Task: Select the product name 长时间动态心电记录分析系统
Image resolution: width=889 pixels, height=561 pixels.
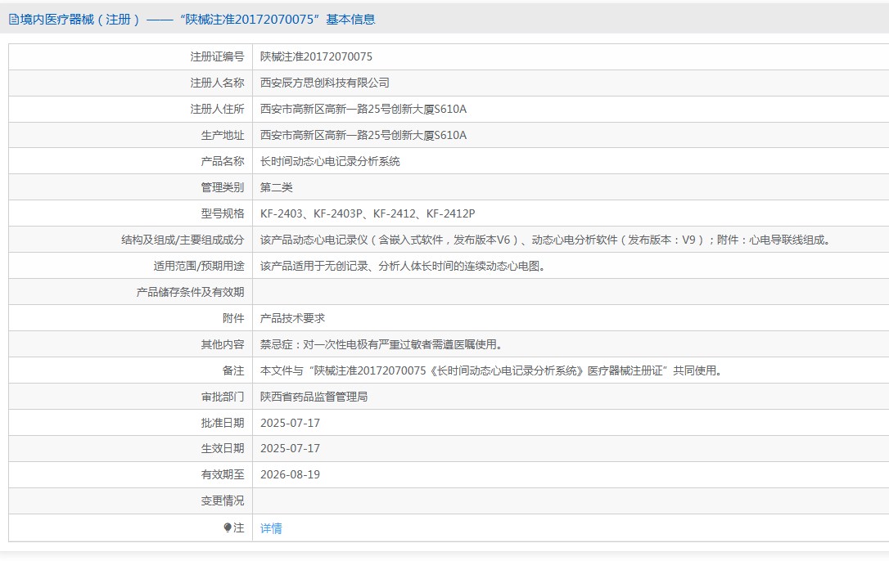Action: 330,162
